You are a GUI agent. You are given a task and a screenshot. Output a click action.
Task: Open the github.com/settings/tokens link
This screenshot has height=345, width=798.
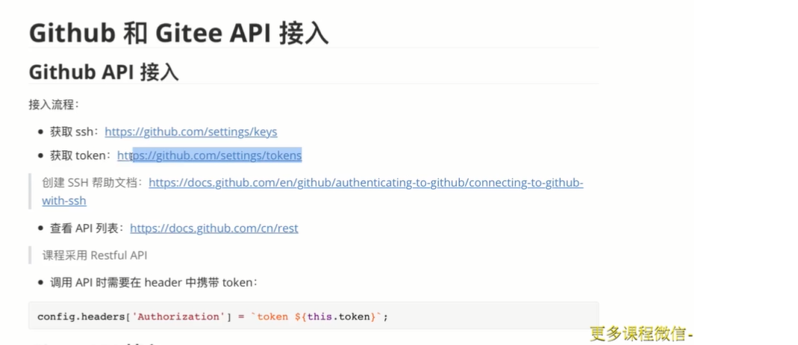[x=210, y=155]
